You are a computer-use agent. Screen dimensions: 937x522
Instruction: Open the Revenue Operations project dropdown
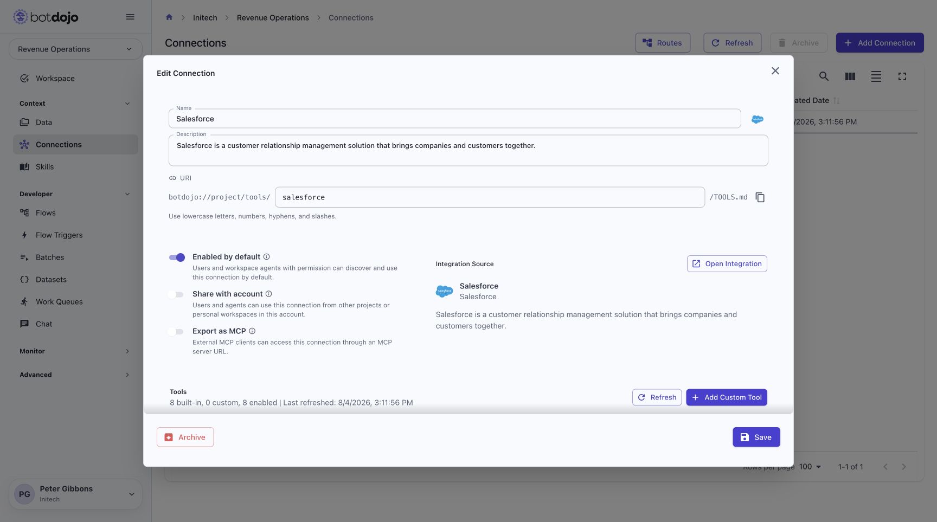(75, 49)
